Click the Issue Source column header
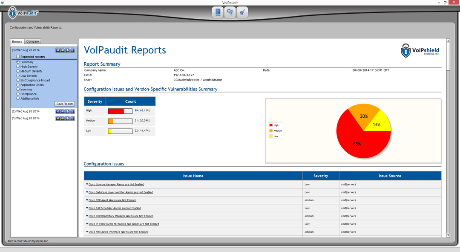460x252 pixels. (x=390, y=176)
